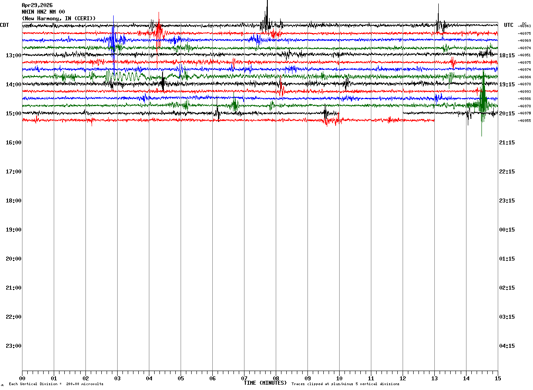This screenshot has width=533, height=390.
Task: Click minute tick label 00 on time axis
Action: (x=22, y=378)
